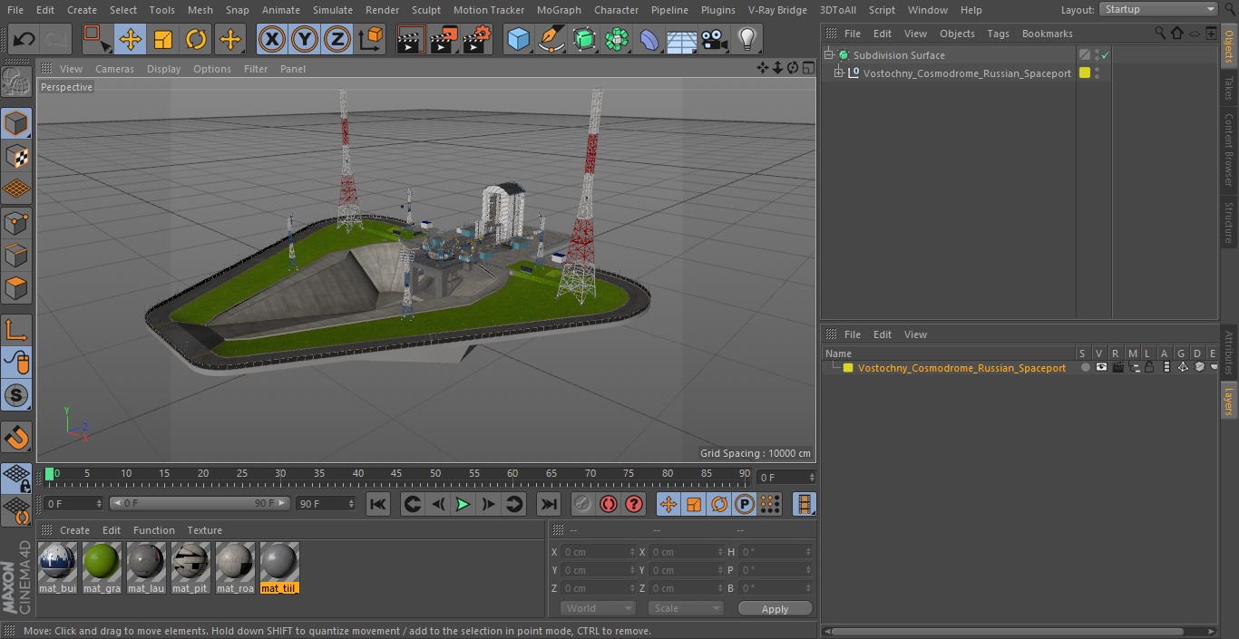Viewport: 1239px width, 639px height.
Task: Click the Play Forward button
Action: tap(463, 504)
